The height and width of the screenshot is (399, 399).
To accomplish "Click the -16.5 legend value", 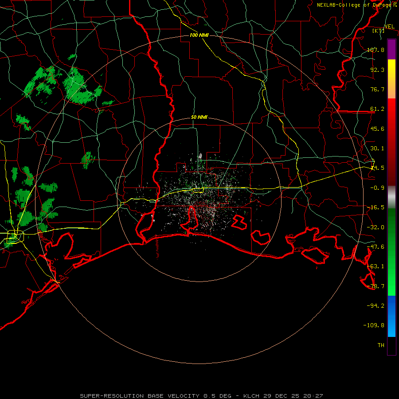I will (x=376, y=207).
